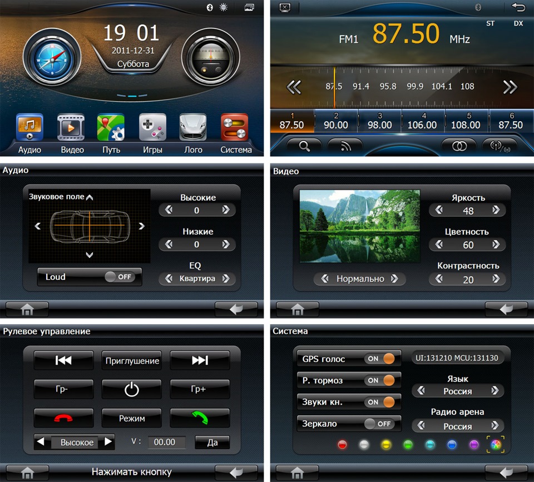Toggle the Loud switch on

pyautogui.click(x=118, y=277)
